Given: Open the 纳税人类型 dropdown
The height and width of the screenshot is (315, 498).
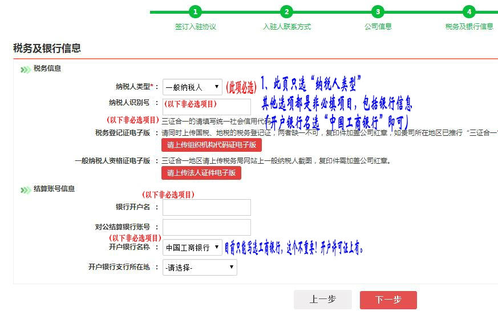Looking at the screenshot, I should click(x=192, y=87).
